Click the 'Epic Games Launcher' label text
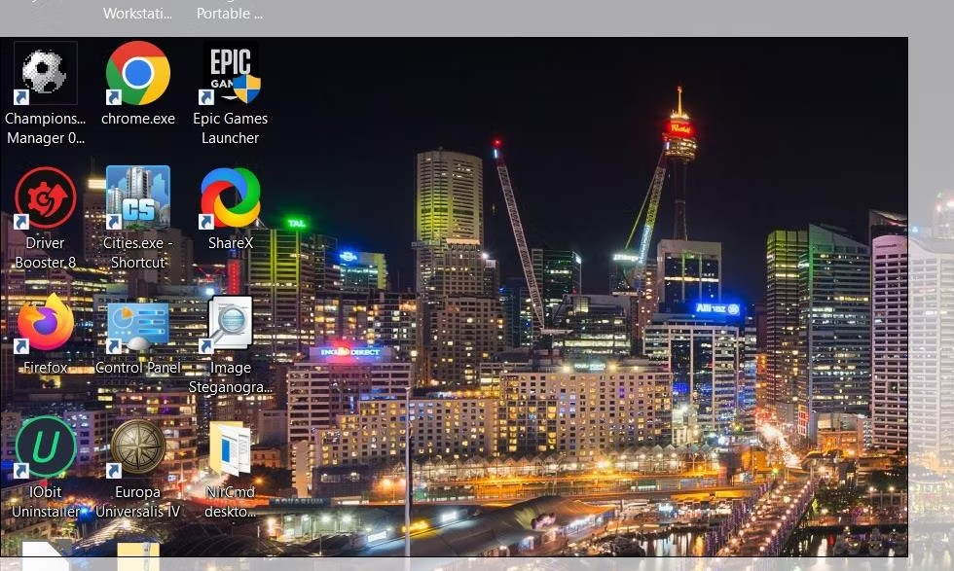 point(231,128)
